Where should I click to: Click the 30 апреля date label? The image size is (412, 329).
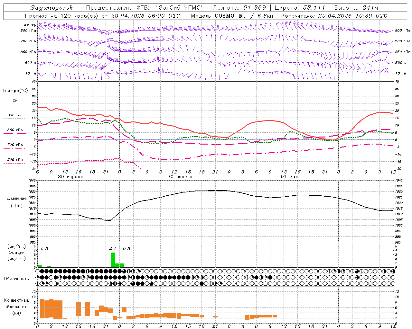180,177
